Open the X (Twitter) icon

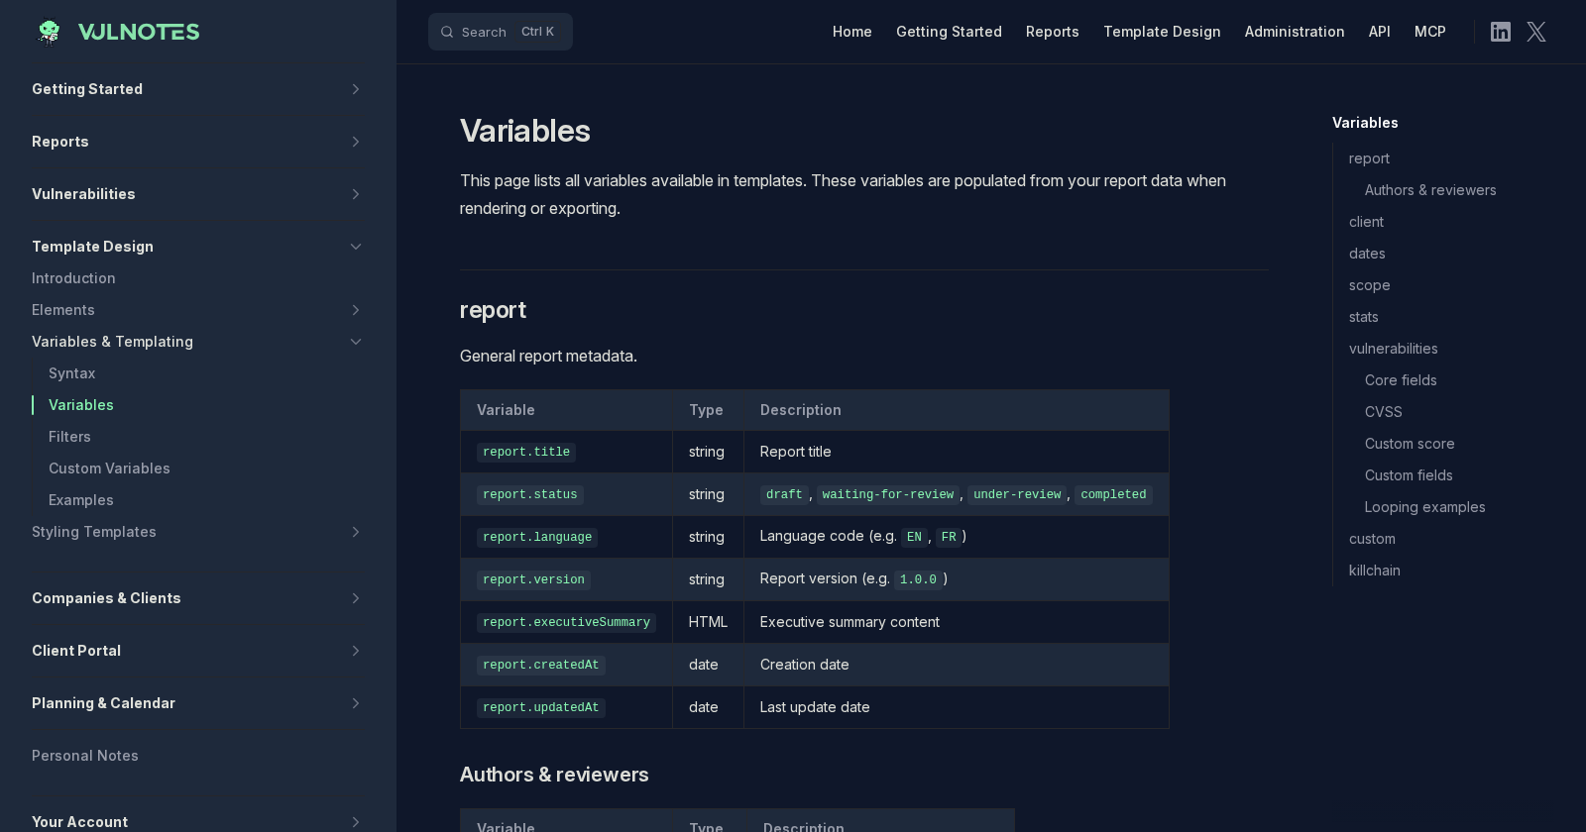[x=1536, y=32]
